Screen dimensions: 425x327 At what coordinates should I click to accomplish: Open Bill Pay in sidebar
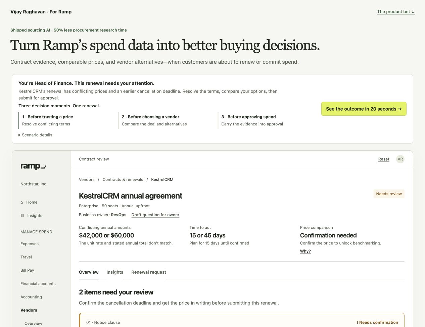pyautogui.click(x=27, y=270)
